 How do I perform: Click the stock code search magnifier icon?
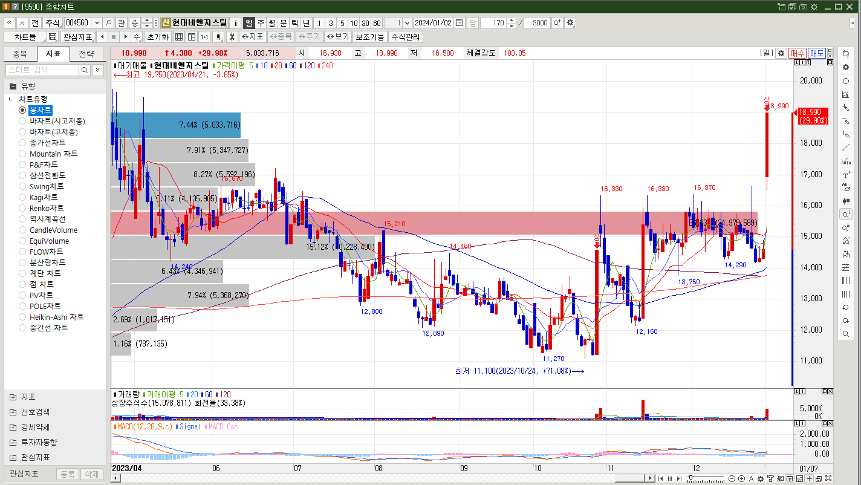tap(109, 23)
